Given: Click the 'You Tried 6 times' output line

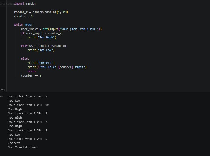Looking at the screenshot, I should [22, 148].
